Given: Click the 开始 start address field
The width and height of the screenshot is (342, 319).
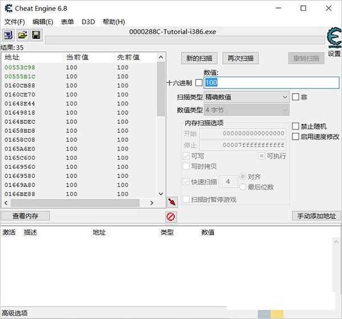Looking at the screenshot, I should click(243, 133).
